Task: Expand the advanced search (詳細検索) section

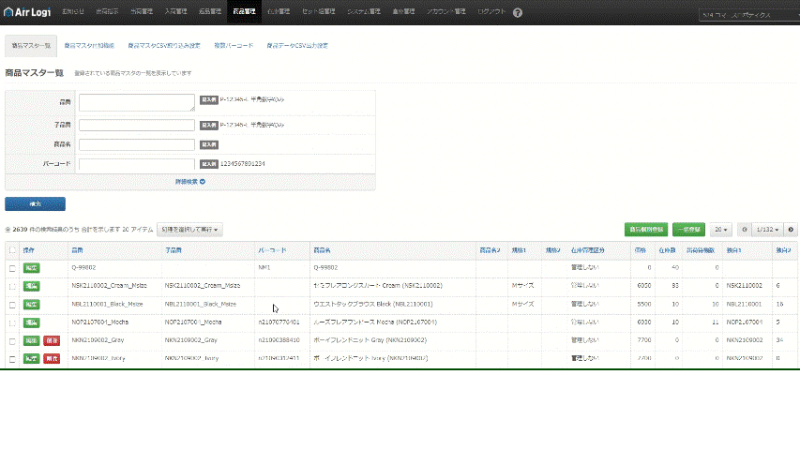Action: tap(189, 181)
